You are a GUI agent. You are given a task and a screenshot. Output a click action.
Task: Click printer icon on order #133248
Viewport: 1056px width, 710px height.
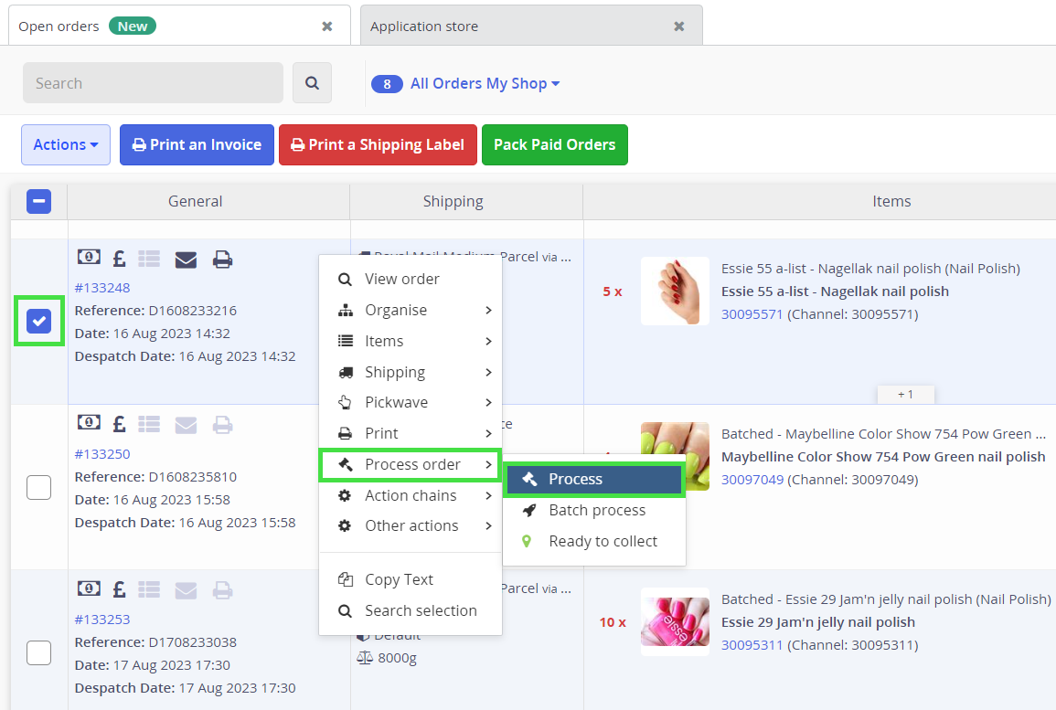click(x=222, y=260)
